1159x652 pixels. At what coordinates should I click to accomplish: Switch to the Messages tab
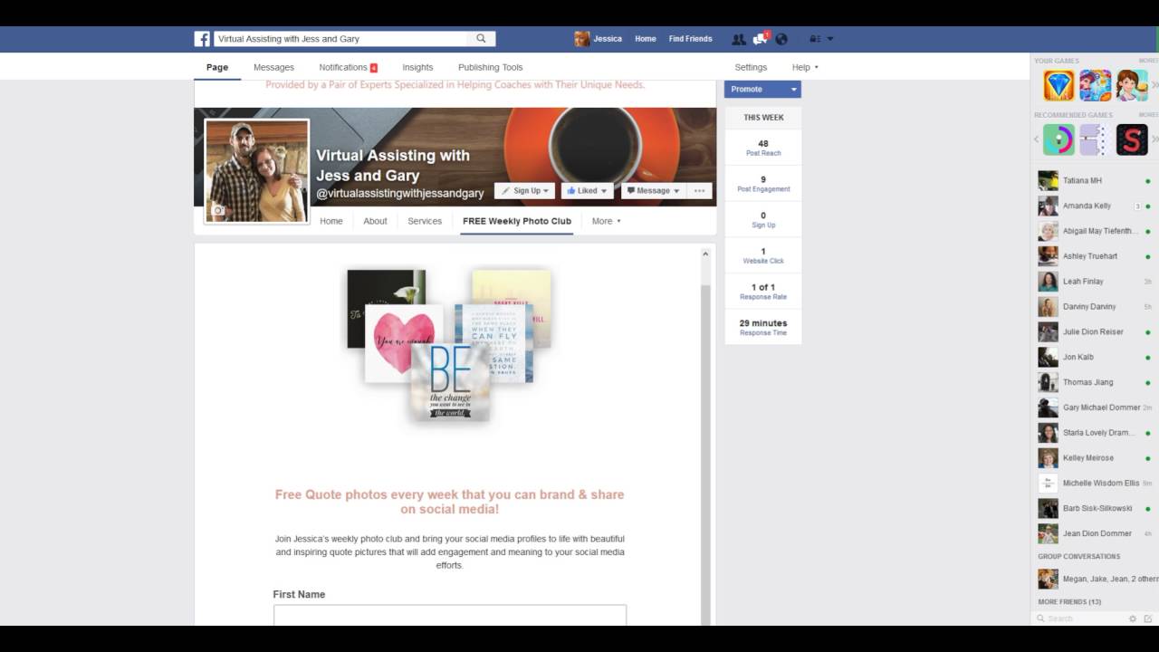273,67
